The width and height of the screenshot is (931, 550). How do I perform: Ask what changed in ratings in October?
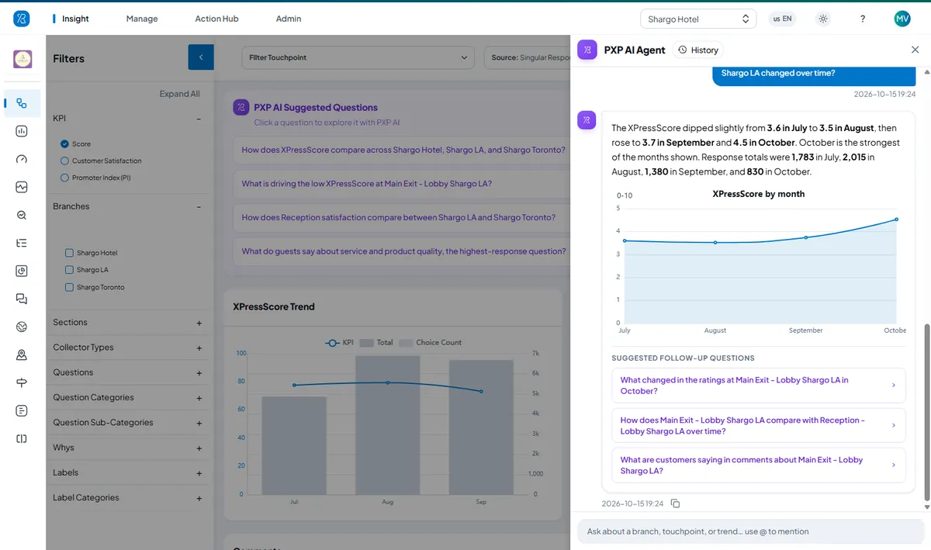point(759,386)
